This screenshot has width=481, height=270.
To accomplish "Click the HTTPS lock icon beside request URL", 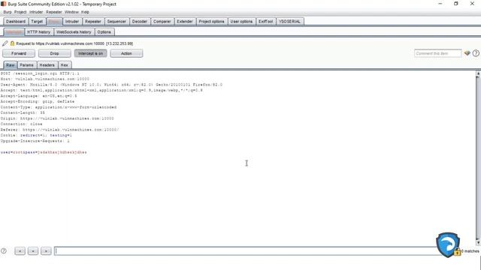I will (12, 43).
